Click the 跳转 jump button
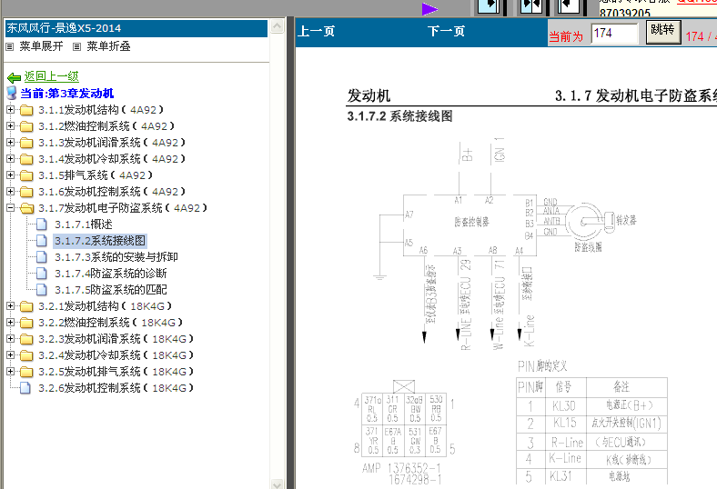Viewport: 717px width, 489px height. pos(663,32)
